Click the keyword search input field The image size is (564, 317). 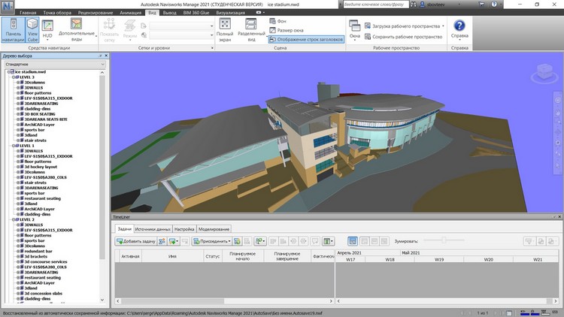point(375,5)
